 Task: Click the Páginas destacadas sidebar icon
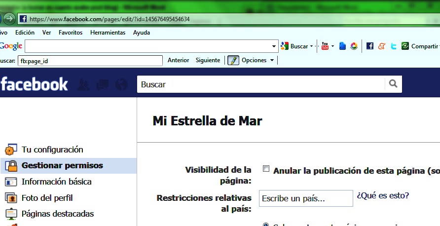point(11,214)
